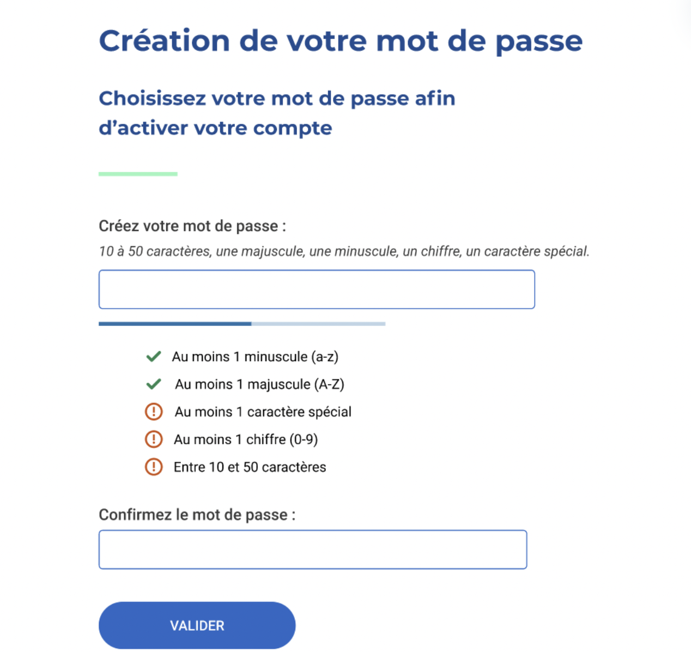Click the 'Confirmez le mot de passe' field
Image resolution: width=691 pixels, height=652 pixels.
tap(313, 550)
